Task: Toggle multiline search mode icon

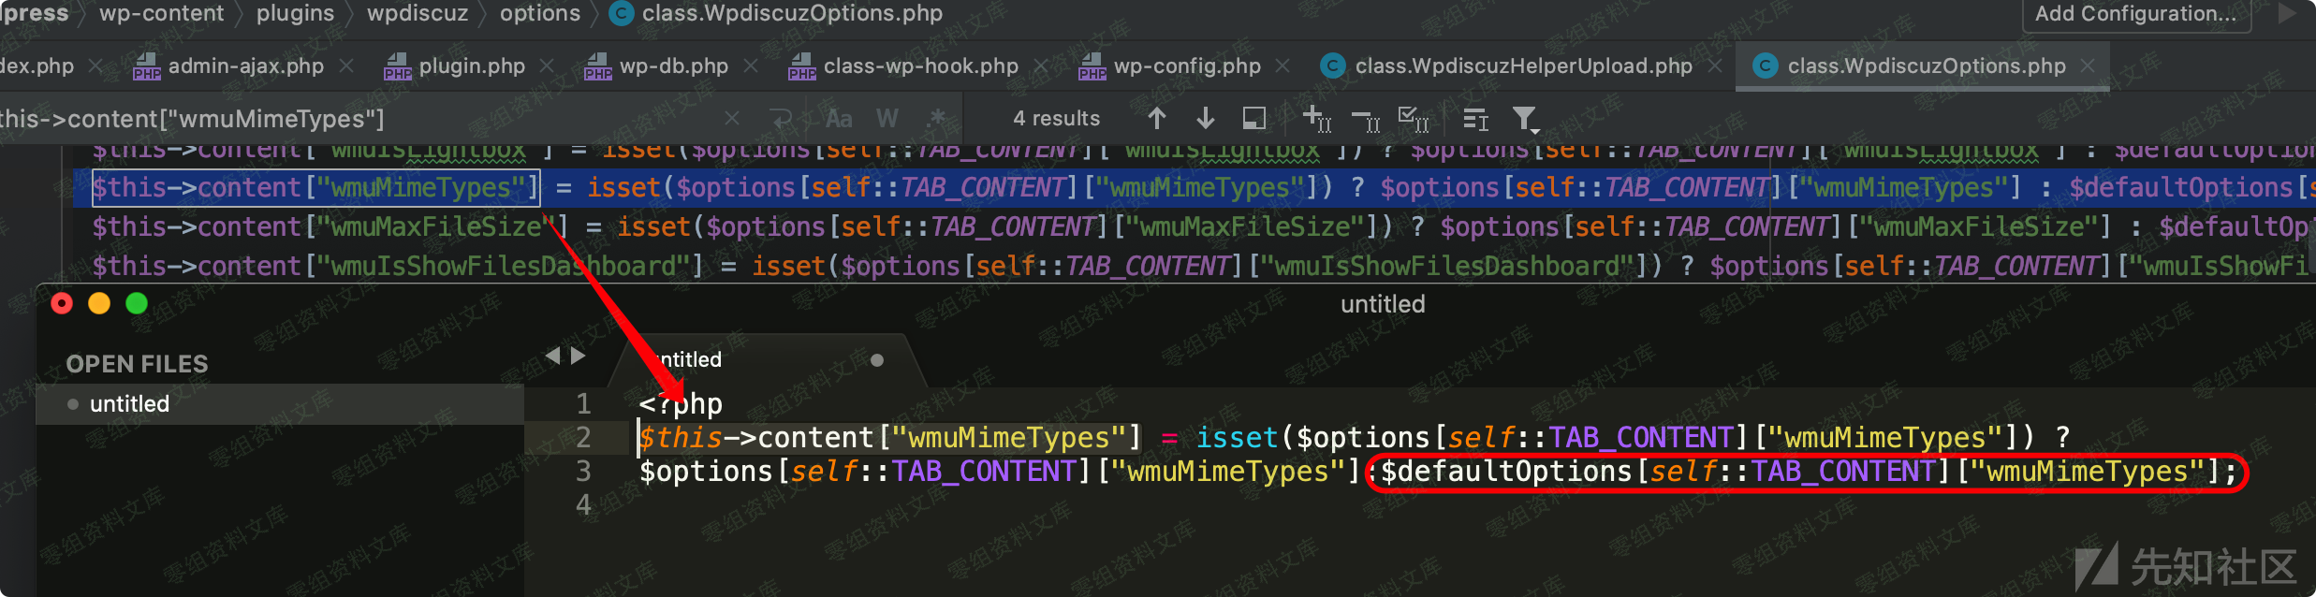Action: (x=1475, y=119)
